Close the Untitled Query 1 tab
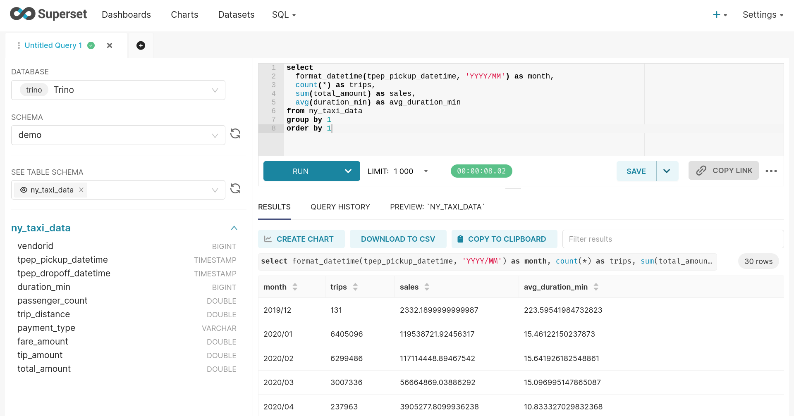The image size is (794, 416). tap(110, 45)
